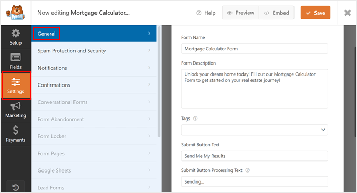This screenshot has width=357, height=193.
Task: Expand the Form Pages row chevron
Action: pyautogui.click(x=149, y=153)
